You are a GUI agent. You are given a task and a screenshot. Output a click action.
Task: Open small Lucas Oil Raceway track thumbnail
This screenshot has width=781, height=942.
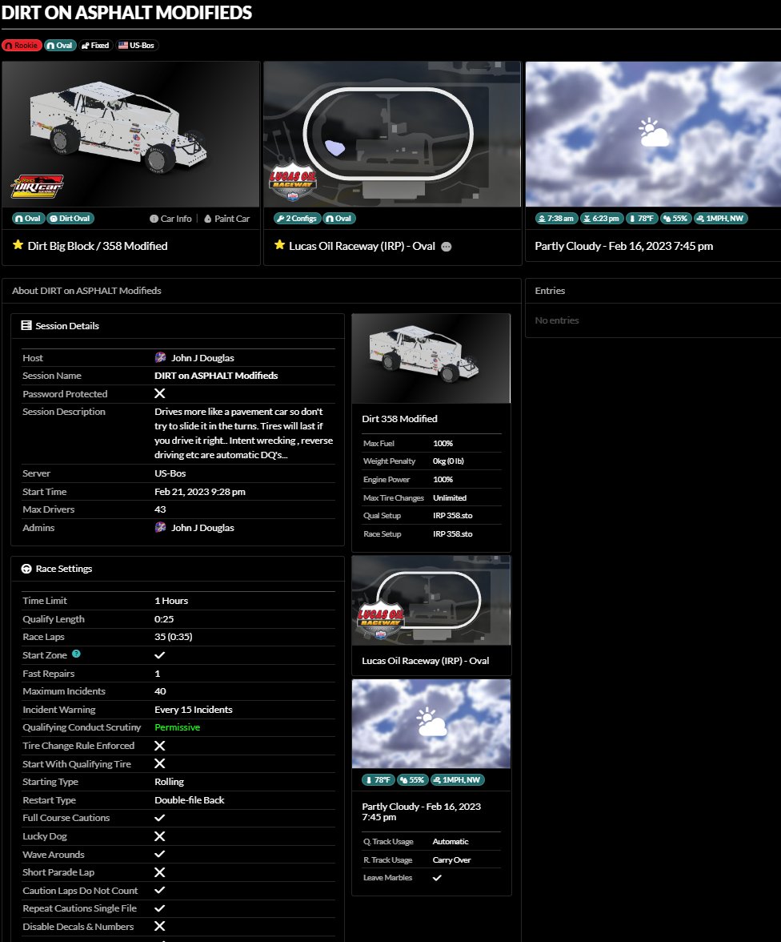431,601
